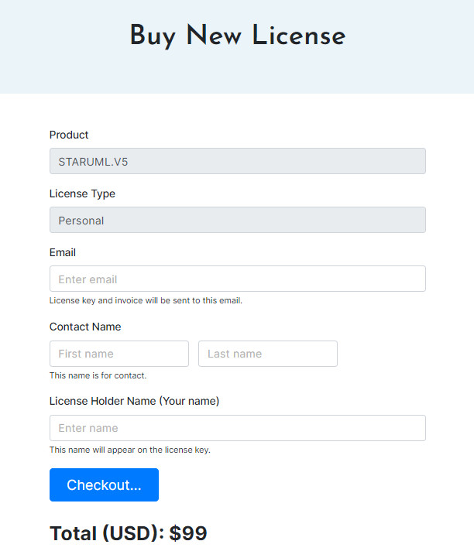Image resolution: width=474 pixels, height=558 pixels.
Task: Focus the License Holder Enter name field
Action: tap(237, 428)
